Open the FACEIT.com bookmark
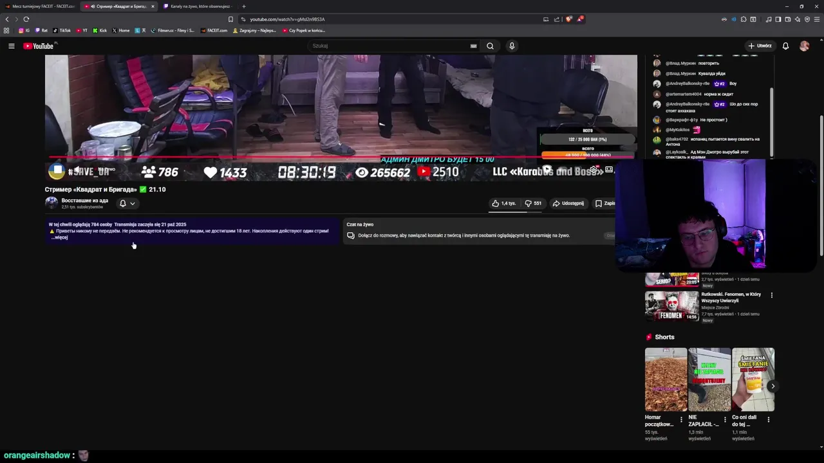Image resolution: width=824 pixels, height=463 pixels. tap(214, 30)
